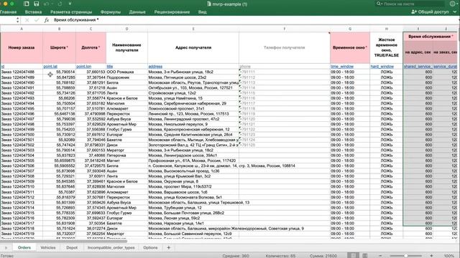Click the formula bar text 'Время обслуживания *'
Viewport: 460px width, 258px height.
coord(76,20)
